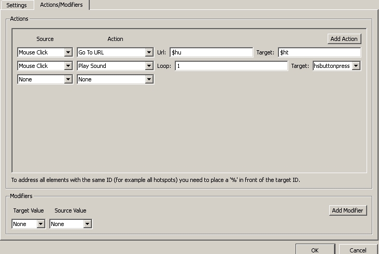Viewport: 379px width, 254px height.
Task: Expand the Play Sound action dropdown
Action: coord(115,66)
